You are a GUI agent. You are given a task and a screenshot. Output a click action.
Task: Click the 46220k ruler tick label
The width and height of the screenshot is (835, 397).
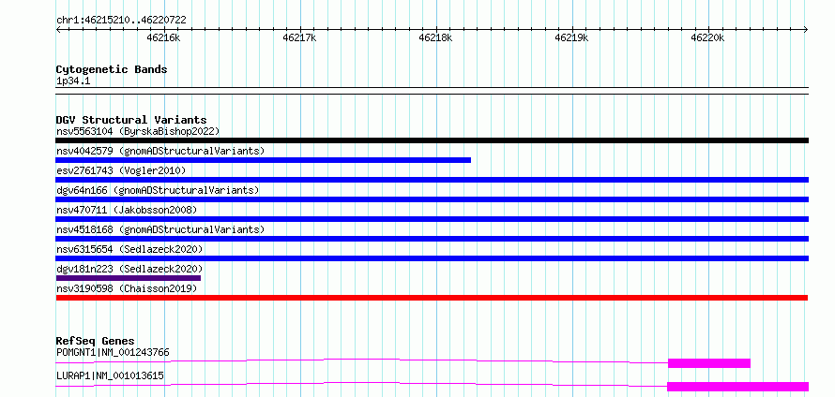click(x=708, y=37)
